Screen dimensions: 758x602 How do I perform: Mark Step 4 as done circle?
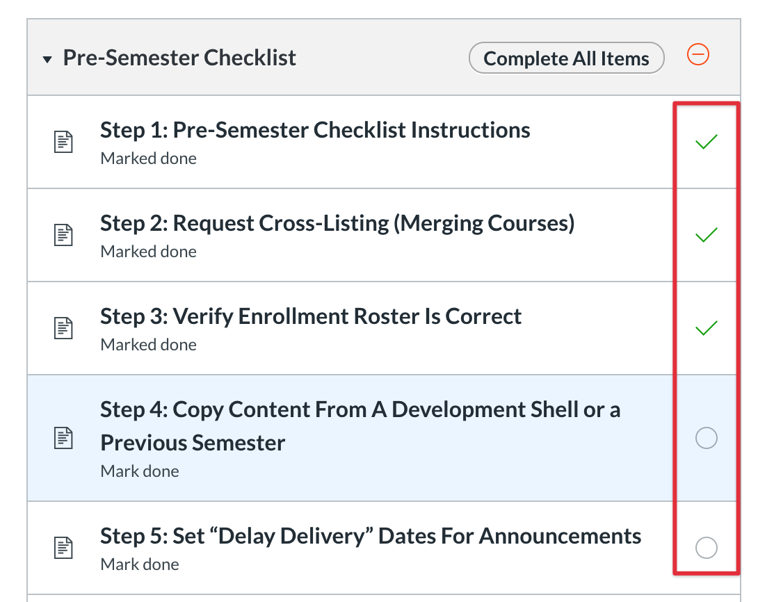(x=706, y=438)
